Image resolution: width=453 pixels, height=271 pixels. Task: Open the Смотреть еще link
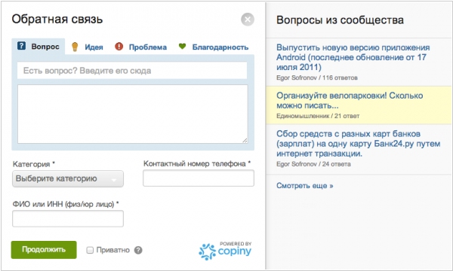pos(304,186)
